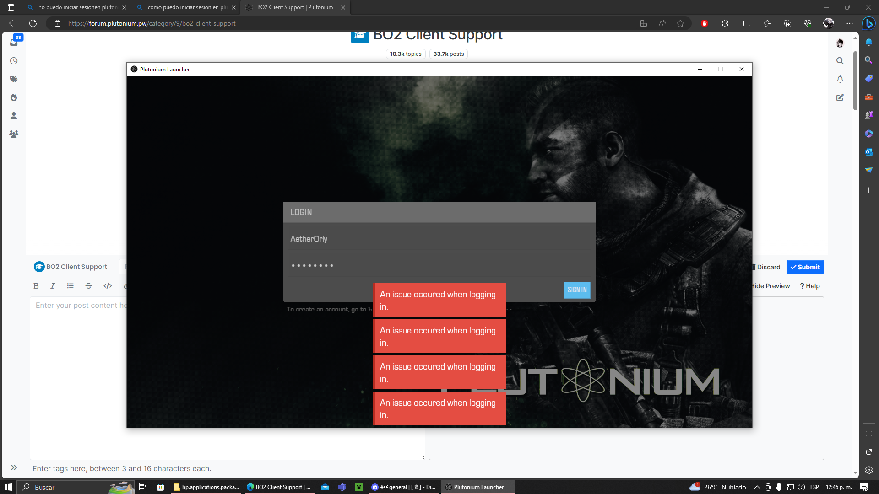Go back in the browser
This screenshot has height=494, width=879.
[x=13, y=23]
